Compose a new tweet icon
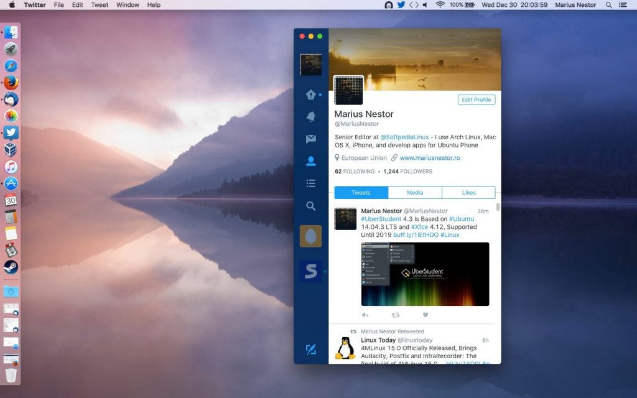Screen dimensions: 637x398 (310, 349)
